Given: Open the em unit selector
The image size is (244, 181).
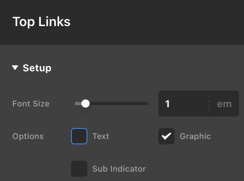Looking at the screenshot, I should coord(224,104).
